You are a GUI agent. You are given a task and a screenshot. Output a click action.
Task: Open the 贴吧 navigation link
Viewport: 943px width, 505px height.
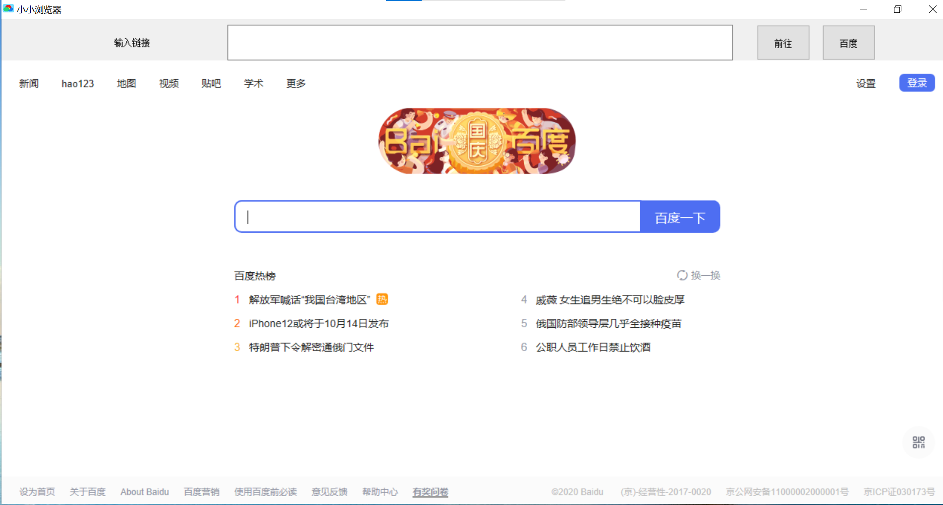coord(211,84)
